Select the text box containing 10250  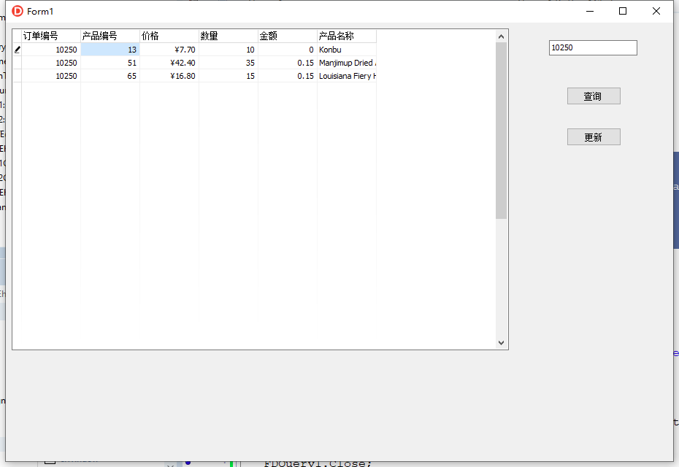point(592,47)
